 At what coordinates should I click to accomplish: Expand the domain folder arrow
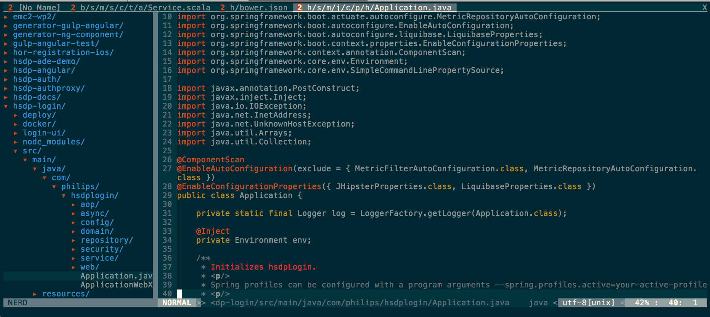(74, 231)
